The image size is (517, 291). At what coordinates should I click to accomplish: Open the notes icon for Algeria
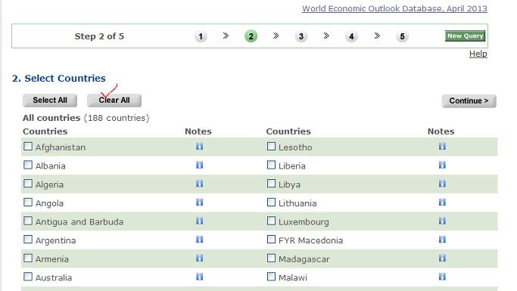pos(199,184)
